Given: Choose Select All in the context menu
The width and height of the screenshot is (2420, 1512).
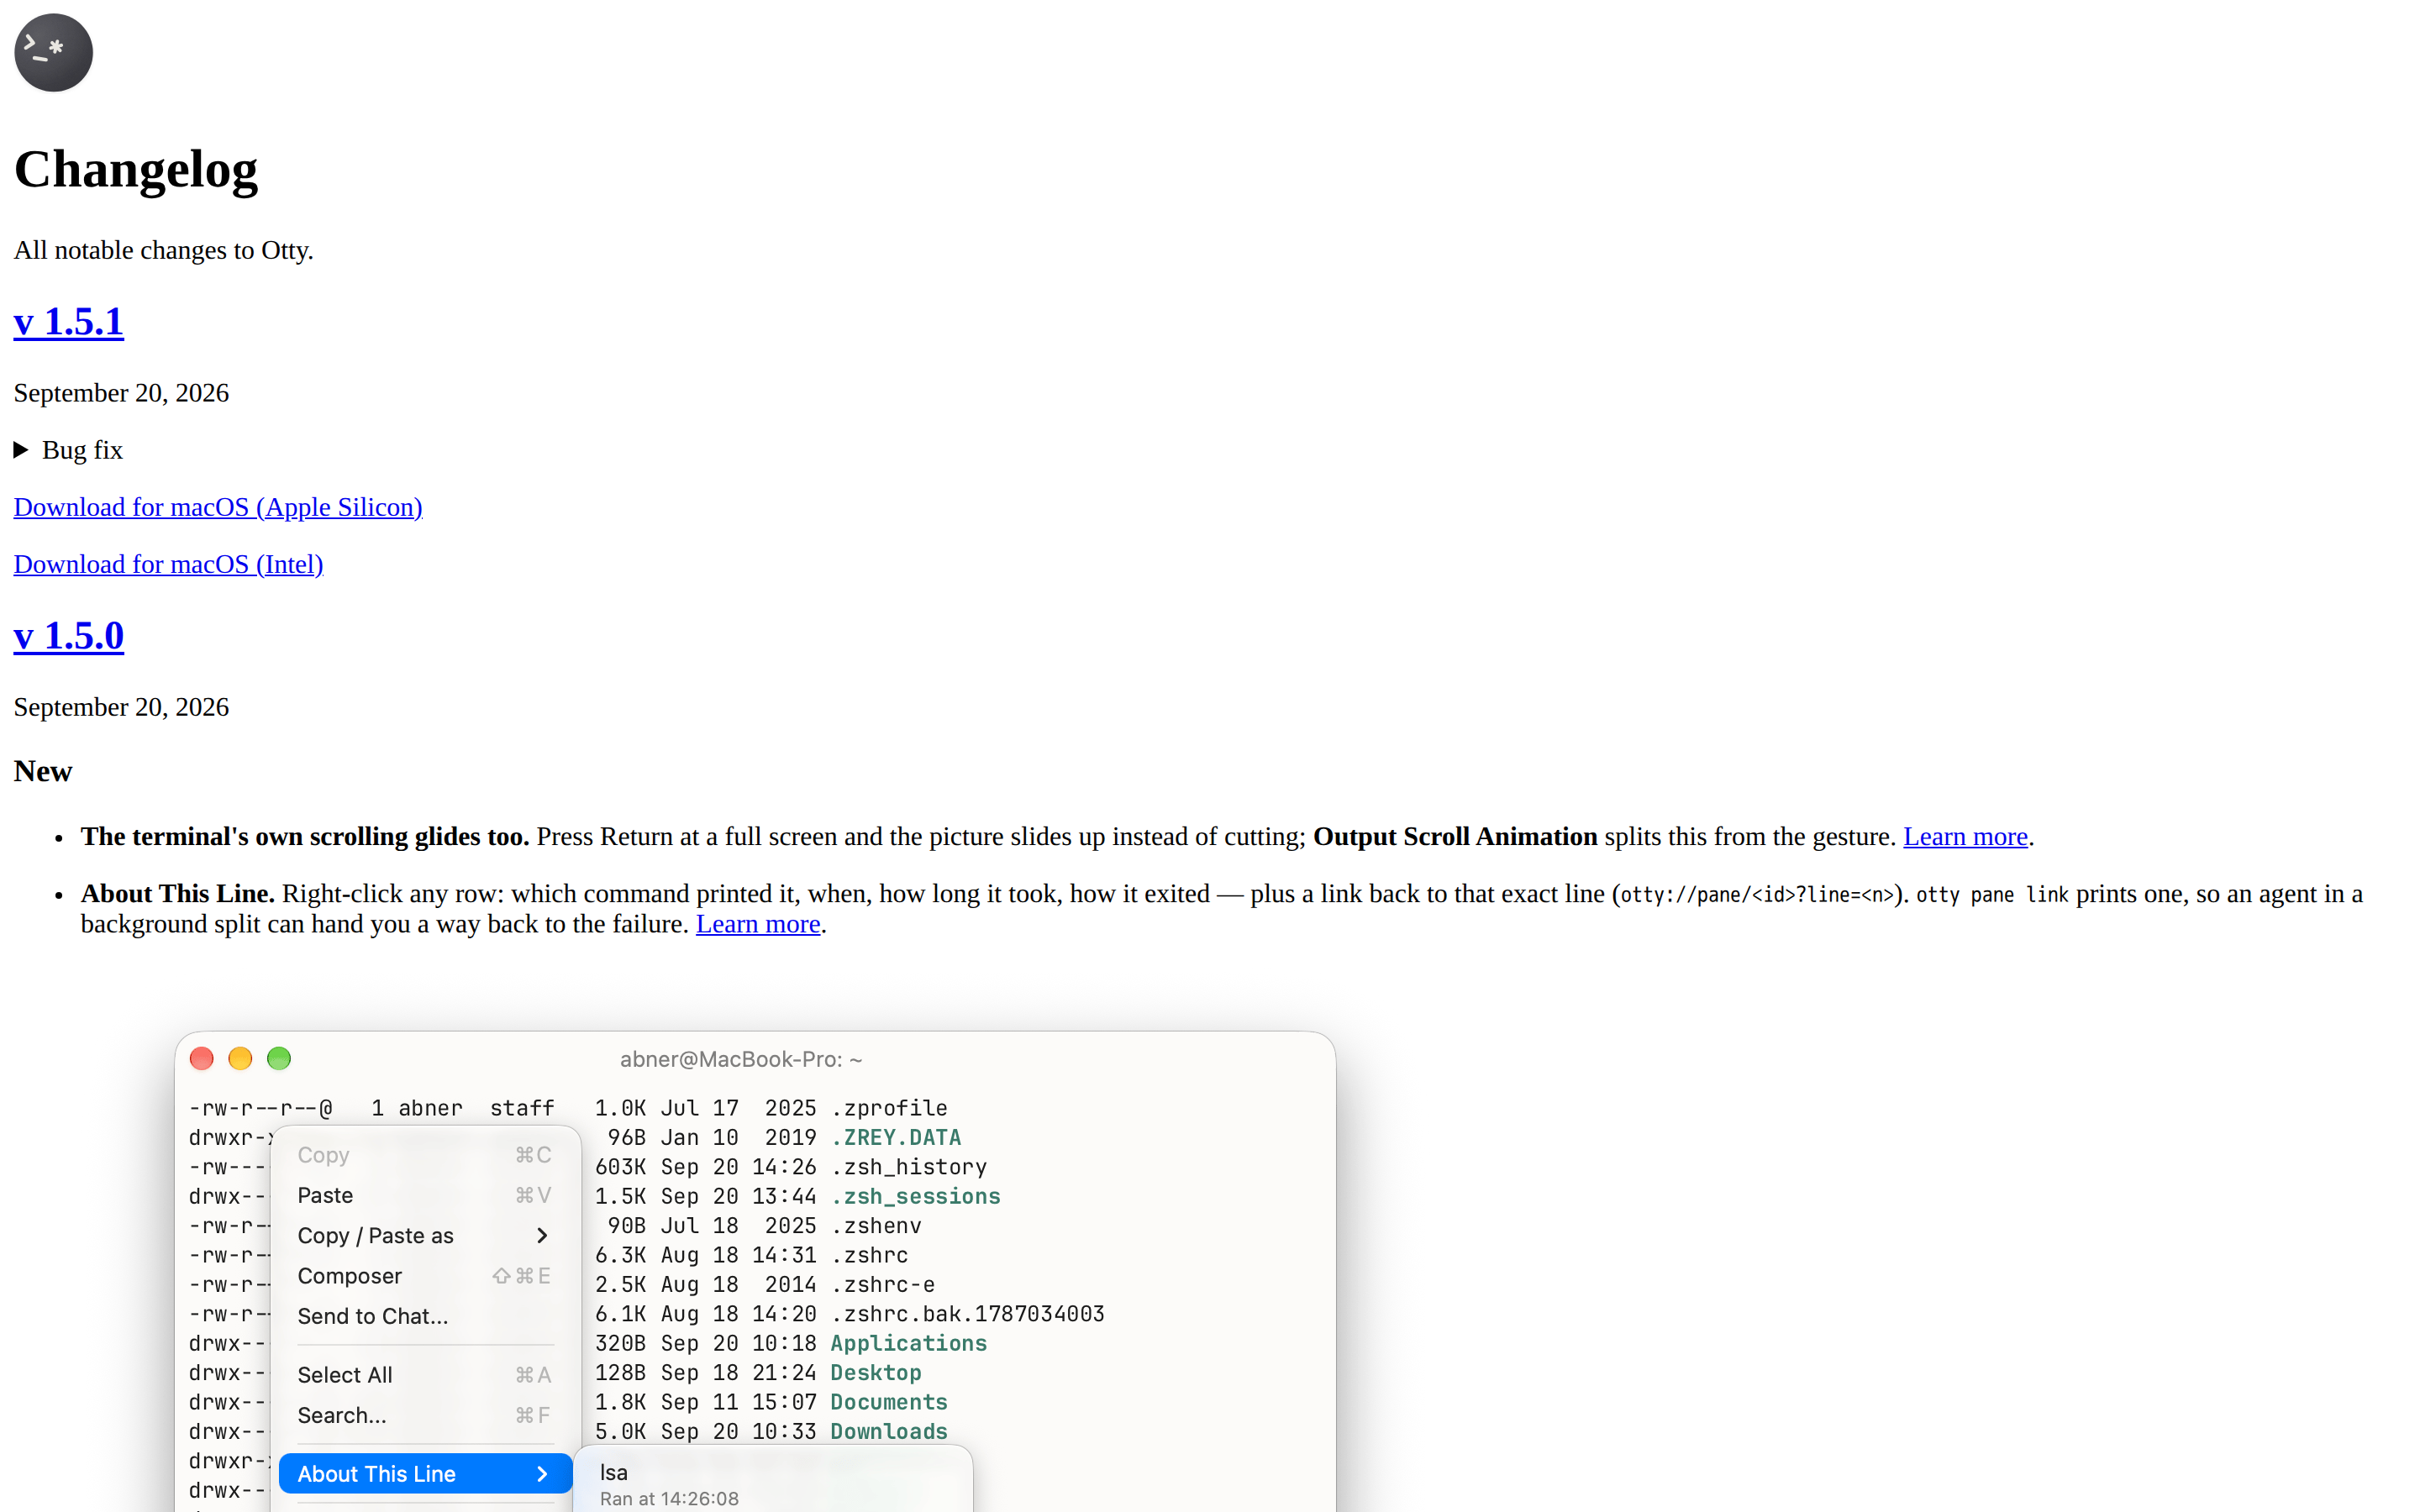Looking at the screenshot, I should coord(425,1375).
